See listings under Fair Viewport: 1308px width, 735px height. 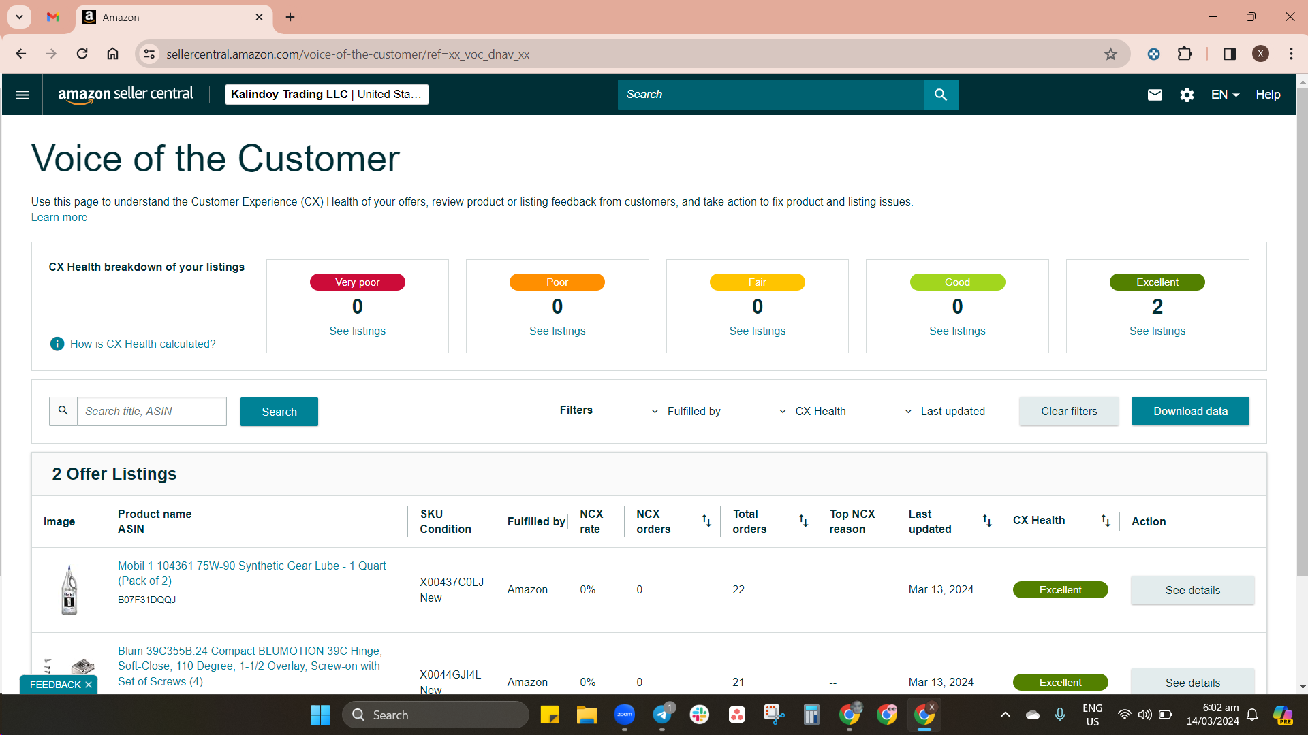pos(758,331)
